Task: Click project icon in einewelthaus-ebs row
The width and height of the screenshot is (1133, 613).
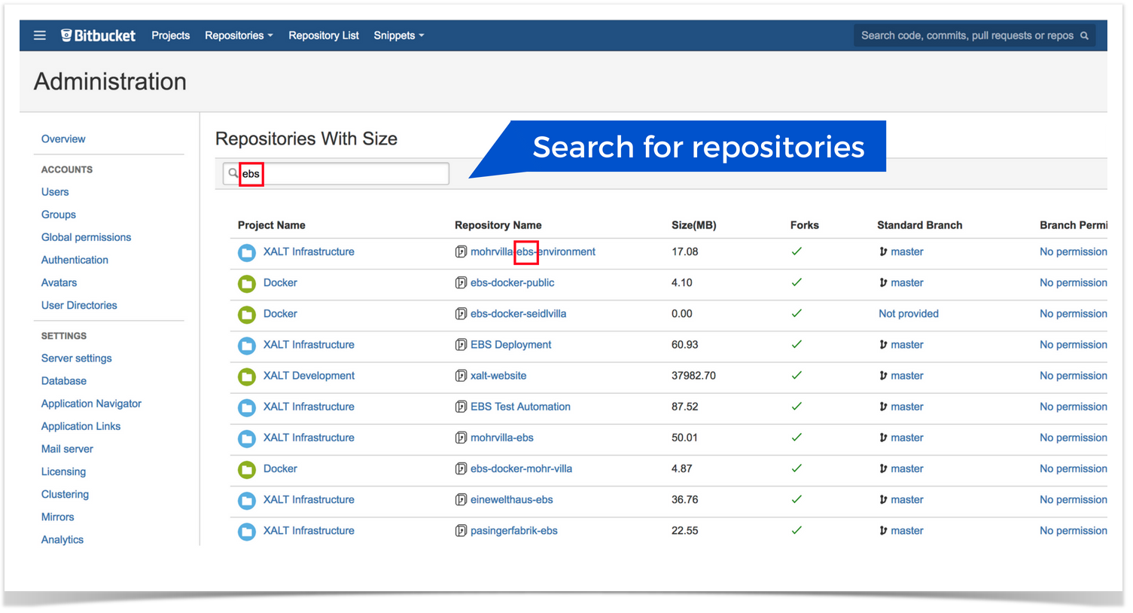Action: tap(247, 500)
